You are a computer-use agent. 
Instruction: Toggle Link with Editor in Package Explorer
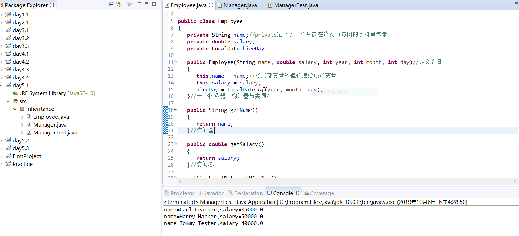119,4
